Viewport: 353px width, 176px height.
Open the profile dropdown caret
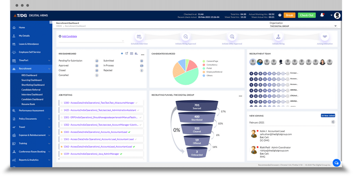331,15
